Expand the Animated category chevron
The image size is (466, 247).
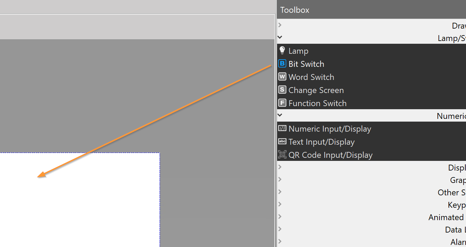pos(280,216)
